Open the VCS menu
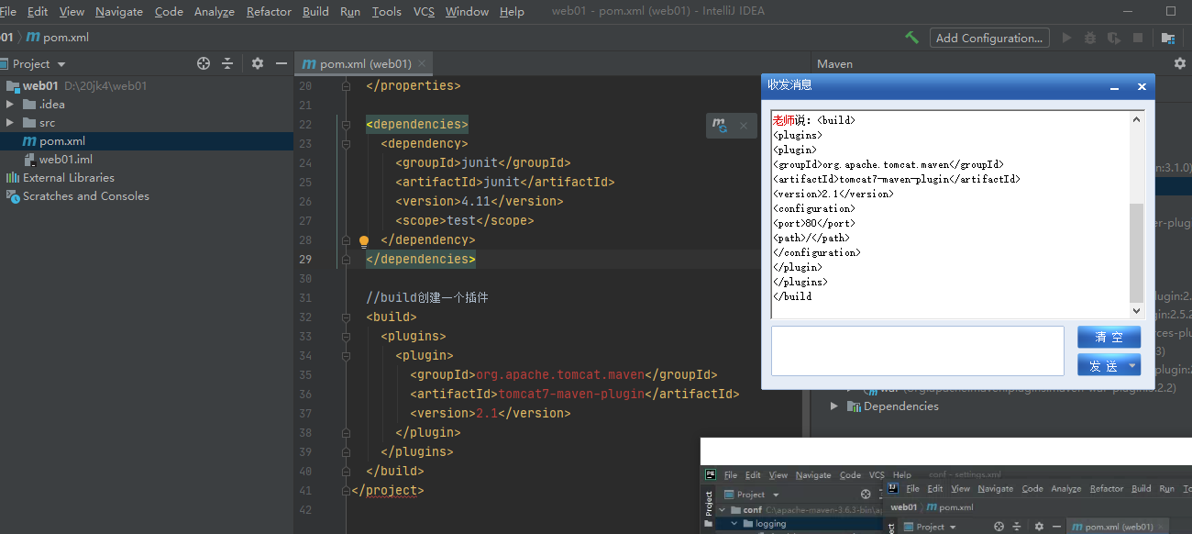The image size is (1192, 534). [424, 12]
